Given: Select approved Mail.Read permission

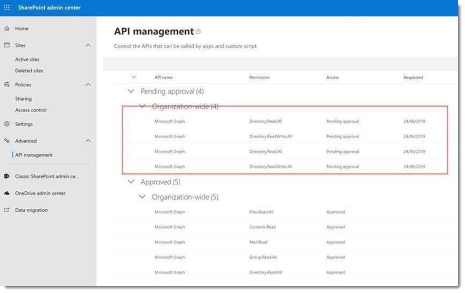Looking at the screenshot, I should (258, 242).
